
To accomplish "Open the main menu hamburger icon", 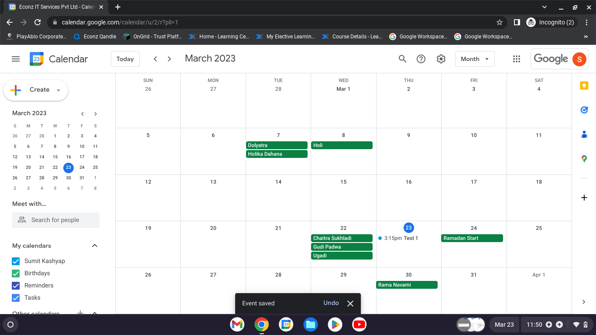I will pyautogui.click(x=16, y=59).
